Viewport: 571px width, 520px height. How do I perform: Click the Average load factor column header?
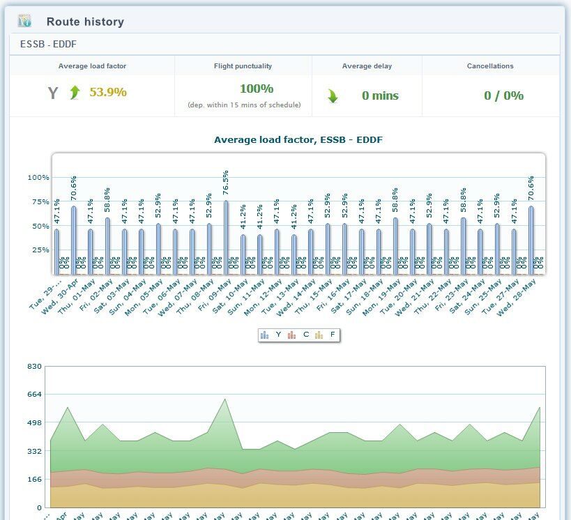pyautogui.click(x=92, y=66)
